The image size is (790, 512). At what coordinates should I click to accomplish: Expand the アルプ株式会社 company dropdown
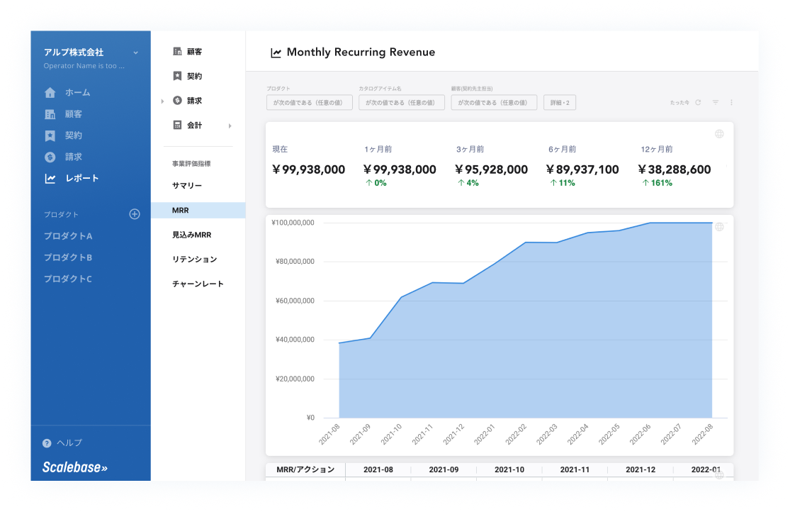point(135,53)
